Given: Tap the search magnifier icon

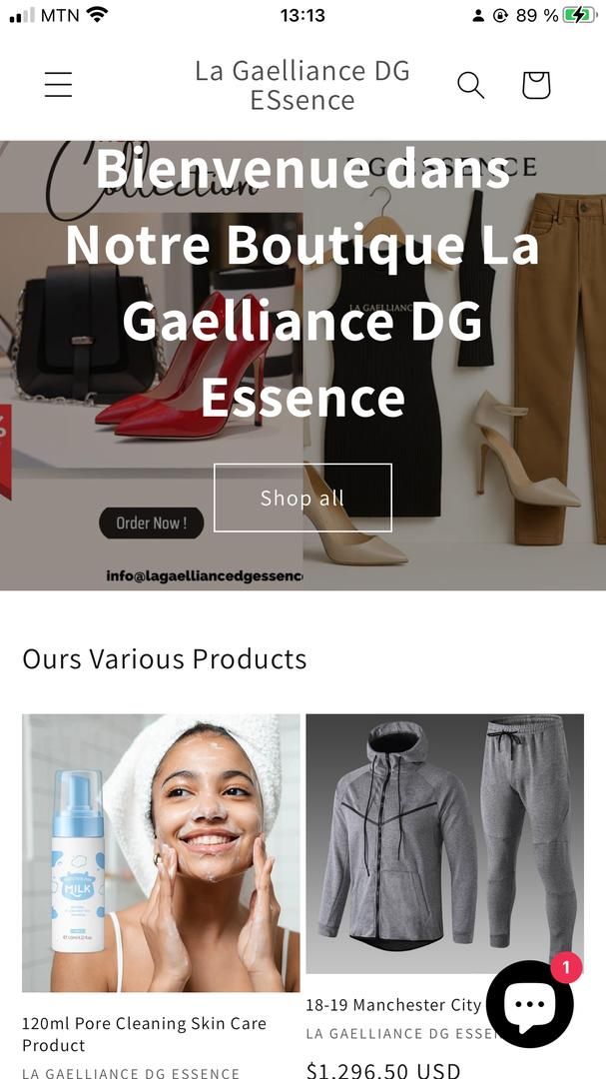Looking at the screenshot, I should click(x=471, y=85).
